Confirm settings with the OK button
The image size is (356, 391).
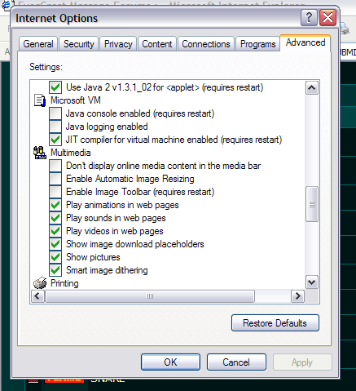point(170,362)
